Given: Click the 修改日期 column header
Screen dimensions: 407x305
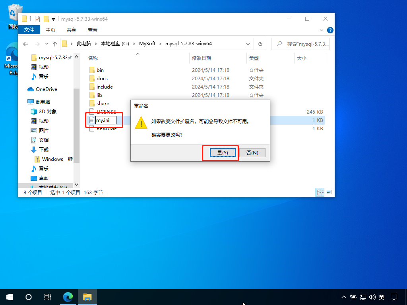Looking at the screenshot, I should point(202,58).
